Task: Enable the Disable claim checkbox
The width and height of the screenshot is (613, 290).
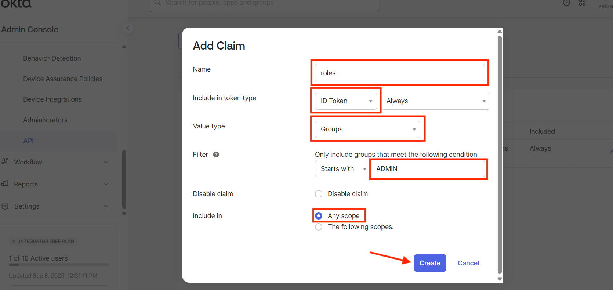Action: 319,194
